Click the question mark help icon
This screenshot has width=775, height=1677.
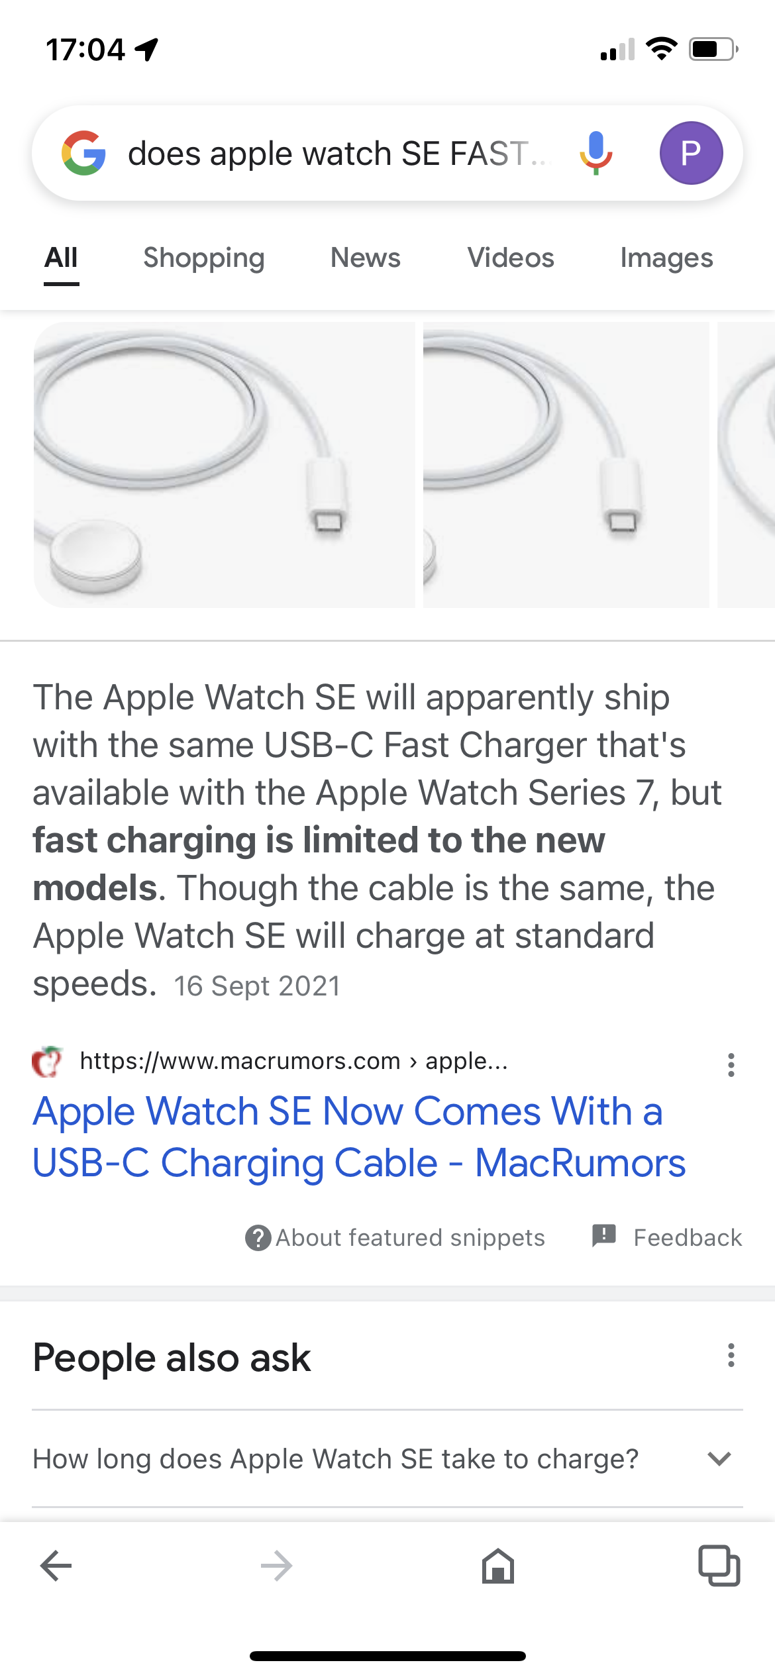258,1237
